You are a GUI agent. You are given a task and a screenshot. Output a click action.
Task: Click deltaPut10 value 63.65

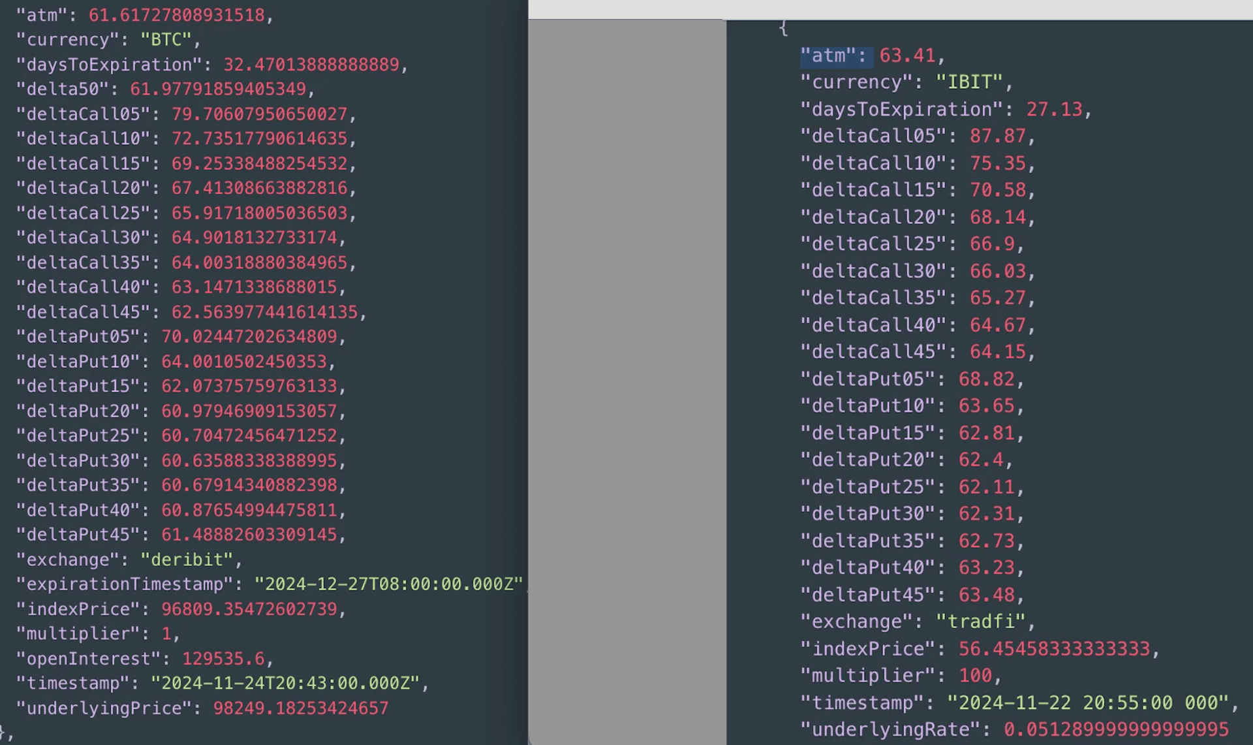pyautogui.click(x=987, y=406)
